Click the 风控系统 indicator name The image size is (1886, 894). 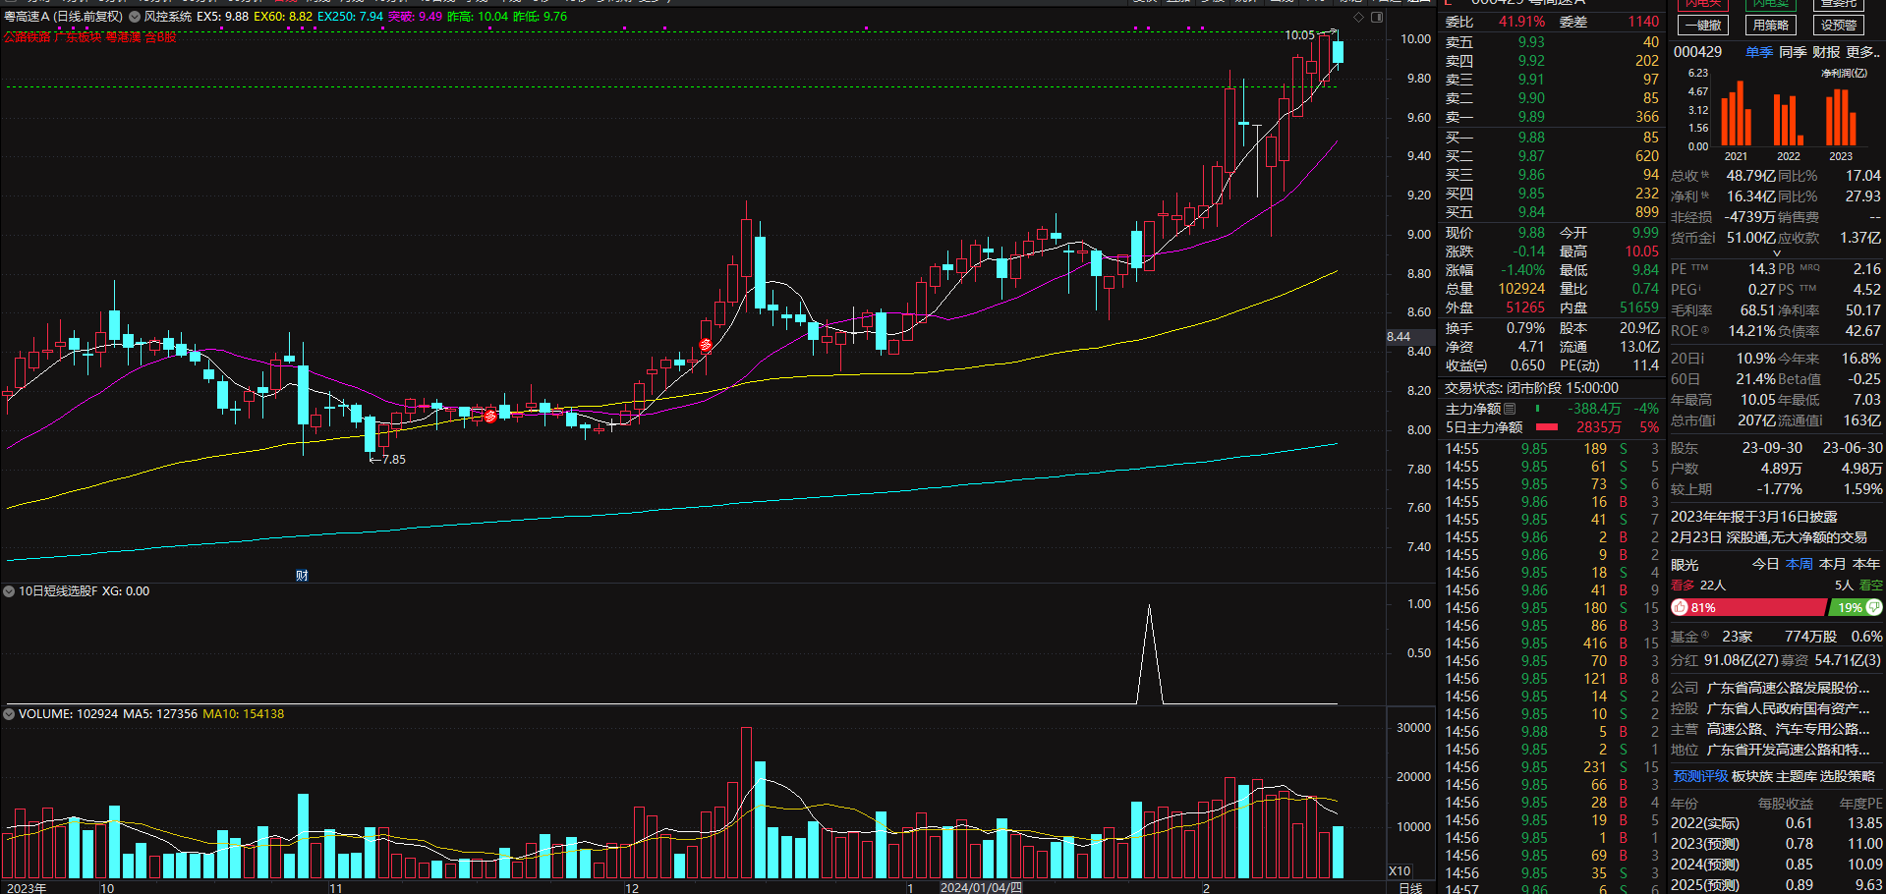168,17
